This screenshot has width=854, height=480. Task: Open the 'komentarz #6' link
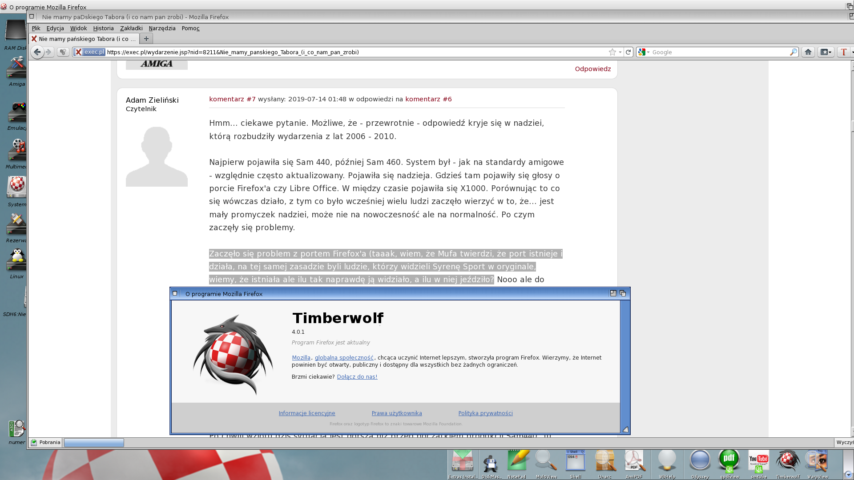pyautogui.click(x=428, y=99)
